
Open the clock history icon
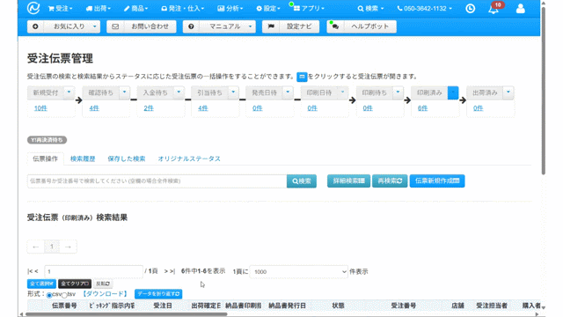470,8
